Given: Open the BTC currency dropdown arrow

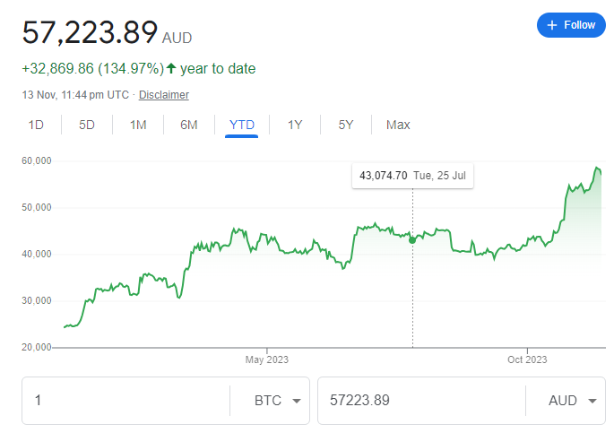Looking at the screenshot, I should [x=297, y=401].
